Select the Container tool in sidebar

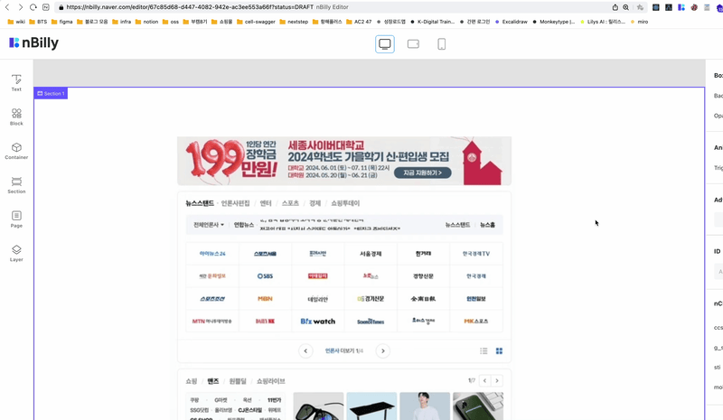pos(16,151)
